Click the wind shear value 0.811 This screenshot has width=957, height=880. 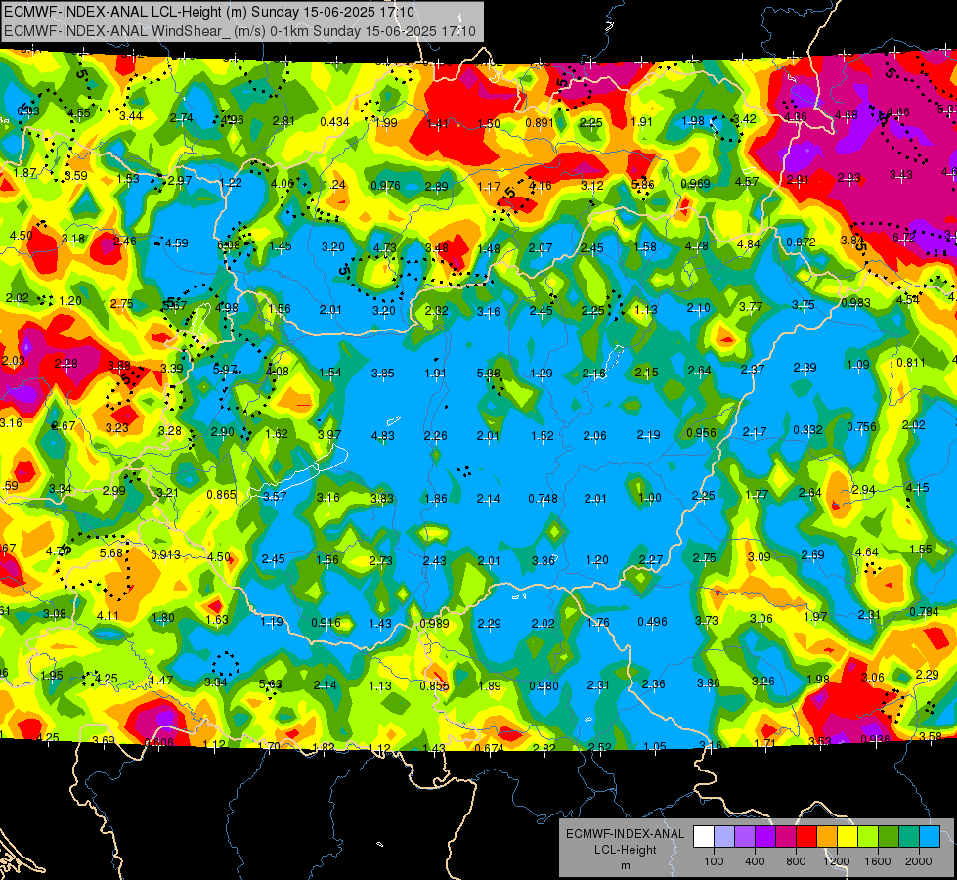(911, 363)
